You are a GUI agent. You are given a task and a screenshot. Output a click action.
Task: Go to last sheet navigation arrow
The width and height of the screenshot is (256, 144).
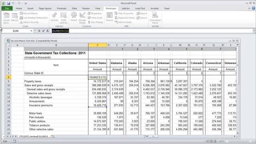[x=16, y=136]
